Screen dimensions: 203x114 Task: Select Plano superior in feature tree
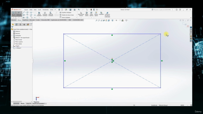pos(19,42)
